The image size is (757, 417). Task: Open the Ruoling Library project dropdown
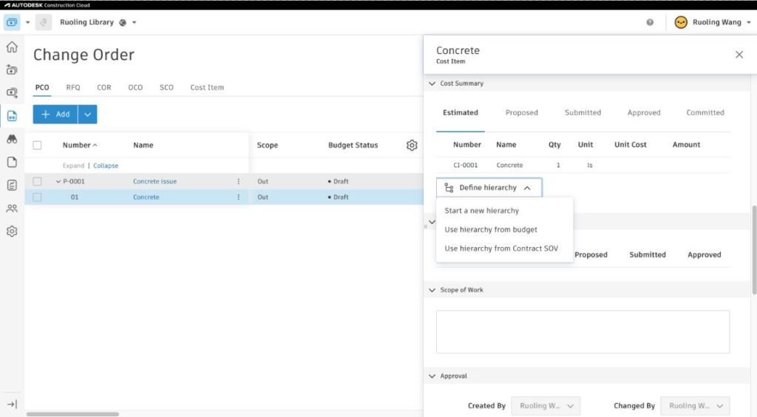click(x=135, y=22)
